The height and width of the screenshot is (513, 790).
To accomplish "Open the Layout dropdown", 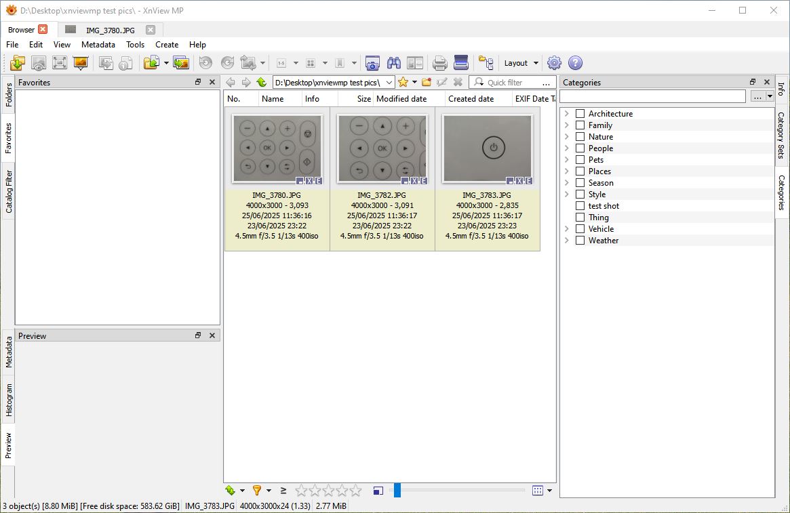I will click(521, 63).
